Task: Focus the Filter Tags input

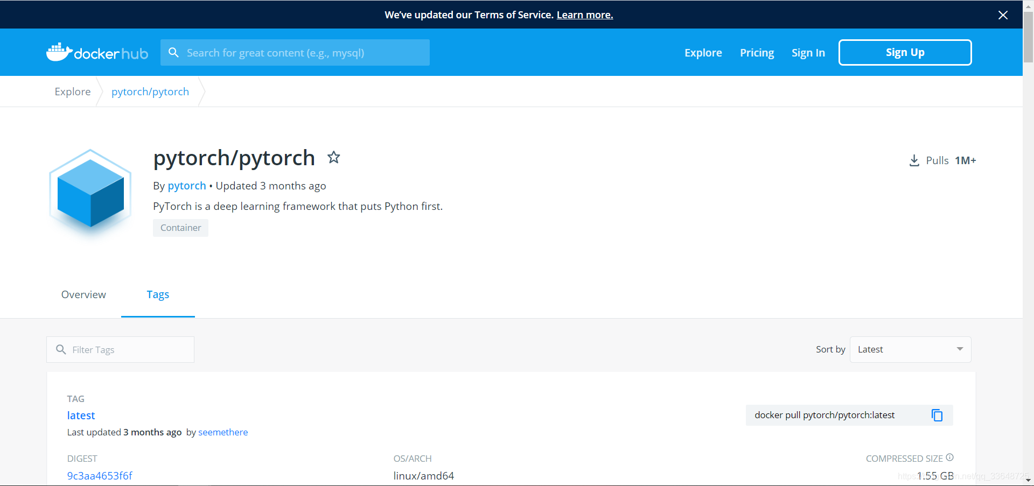Action: tap(120, 349)
